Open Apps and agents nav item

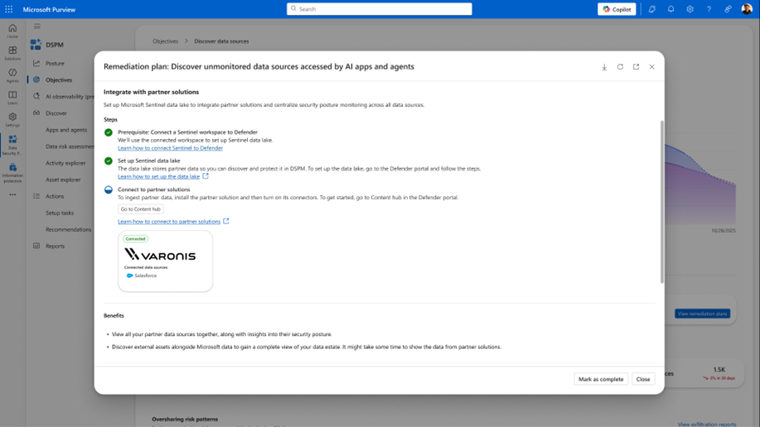(66, 130)
